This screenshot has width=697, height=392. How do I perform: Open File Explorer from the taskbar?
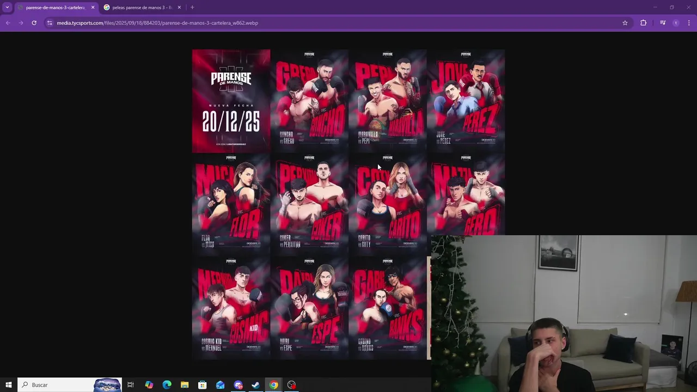point(185,385)
